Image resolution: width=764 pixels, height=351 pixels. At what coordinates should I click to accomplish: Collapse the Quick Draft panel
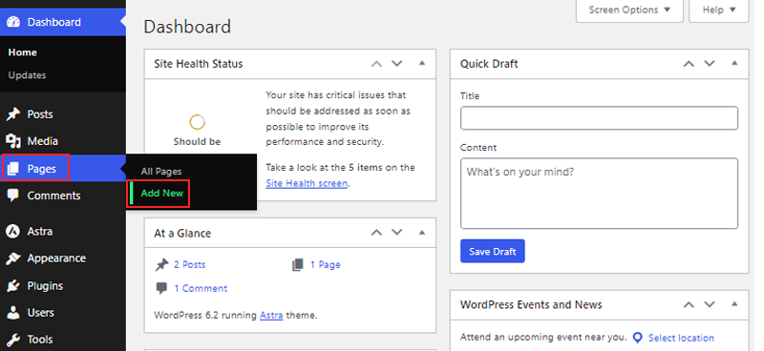[x=734, y=63]
